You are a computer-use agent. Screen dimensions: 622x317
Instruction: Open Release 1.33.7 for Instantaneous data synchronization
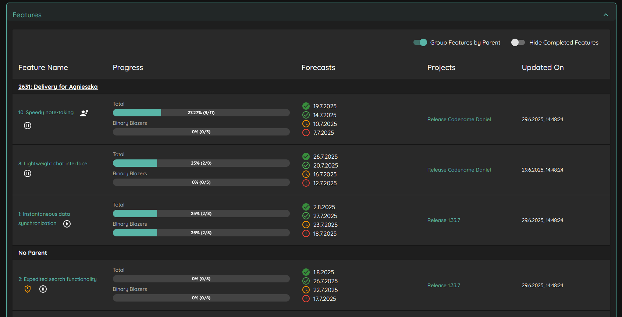pos(444,220)
